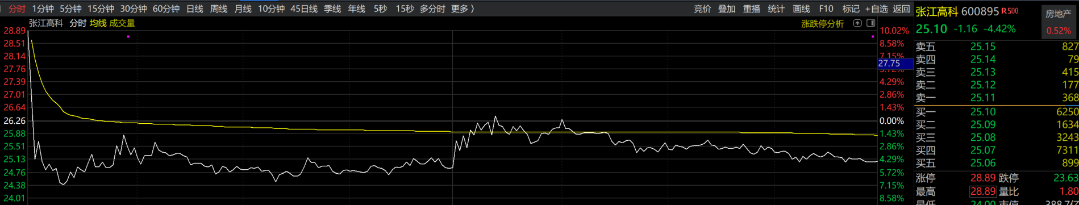Click the blue 27.75 price cursor label
This screenshot has height=205, width=1079.
point(895,64)
